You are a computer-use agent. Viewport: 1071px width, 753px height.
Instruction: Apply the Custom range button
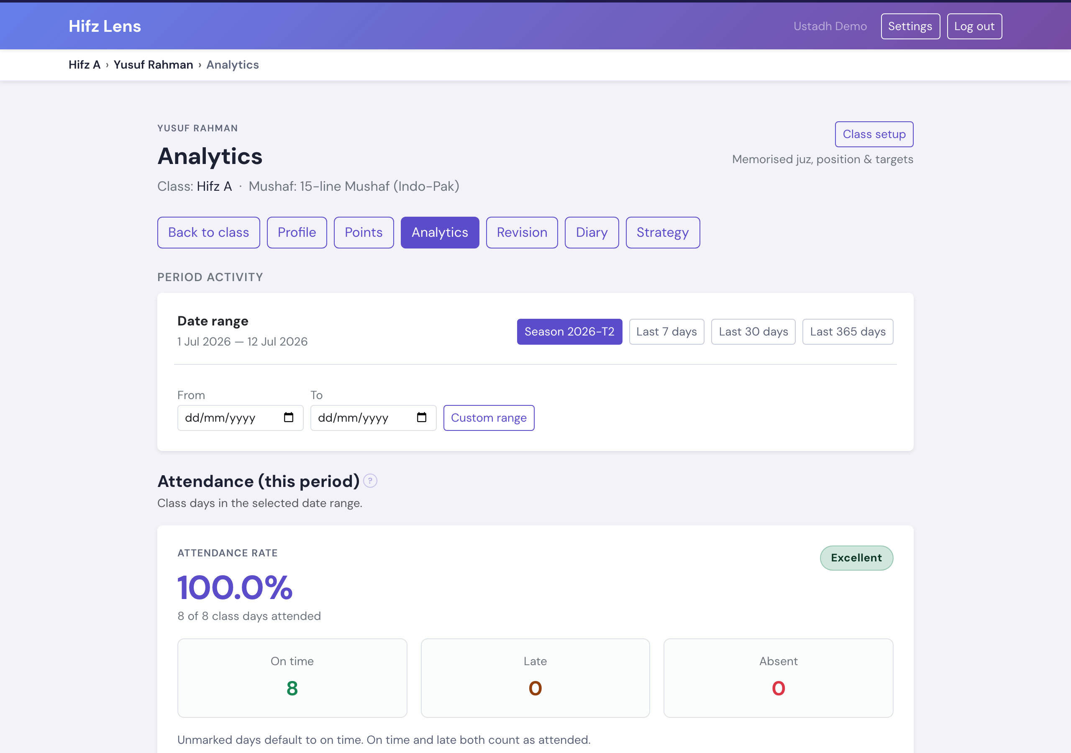click(x=488, y=417)
